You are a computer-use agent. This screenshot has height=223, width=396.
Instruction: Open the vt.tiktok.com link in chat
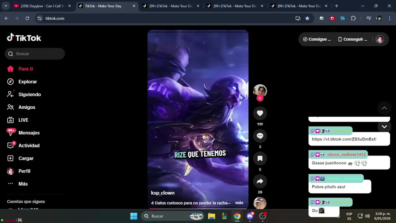pyautogui.click(x=344, y=139)
